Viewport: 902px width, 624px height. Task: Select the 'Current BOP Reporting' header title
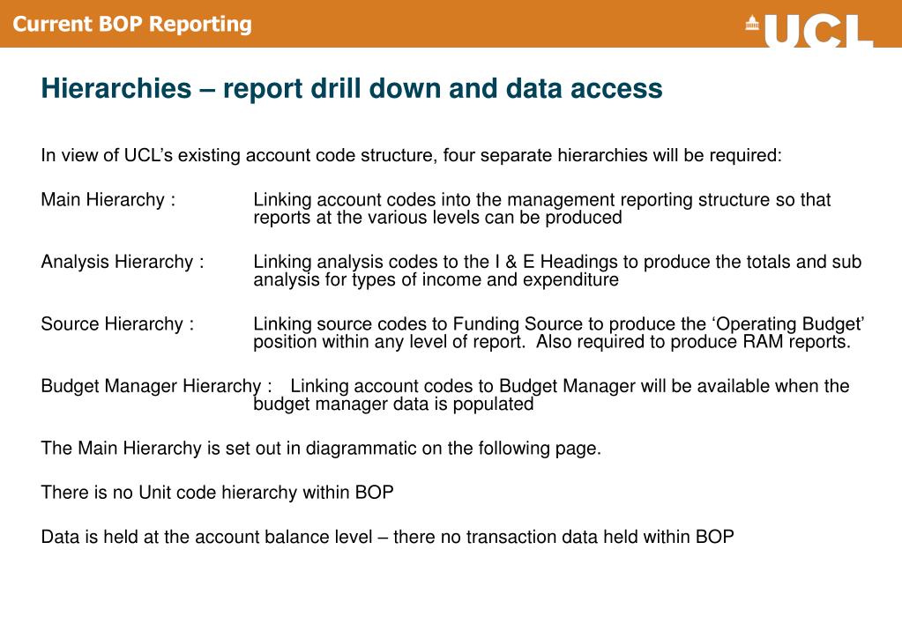pyautogui.click(x=132, y=24)
